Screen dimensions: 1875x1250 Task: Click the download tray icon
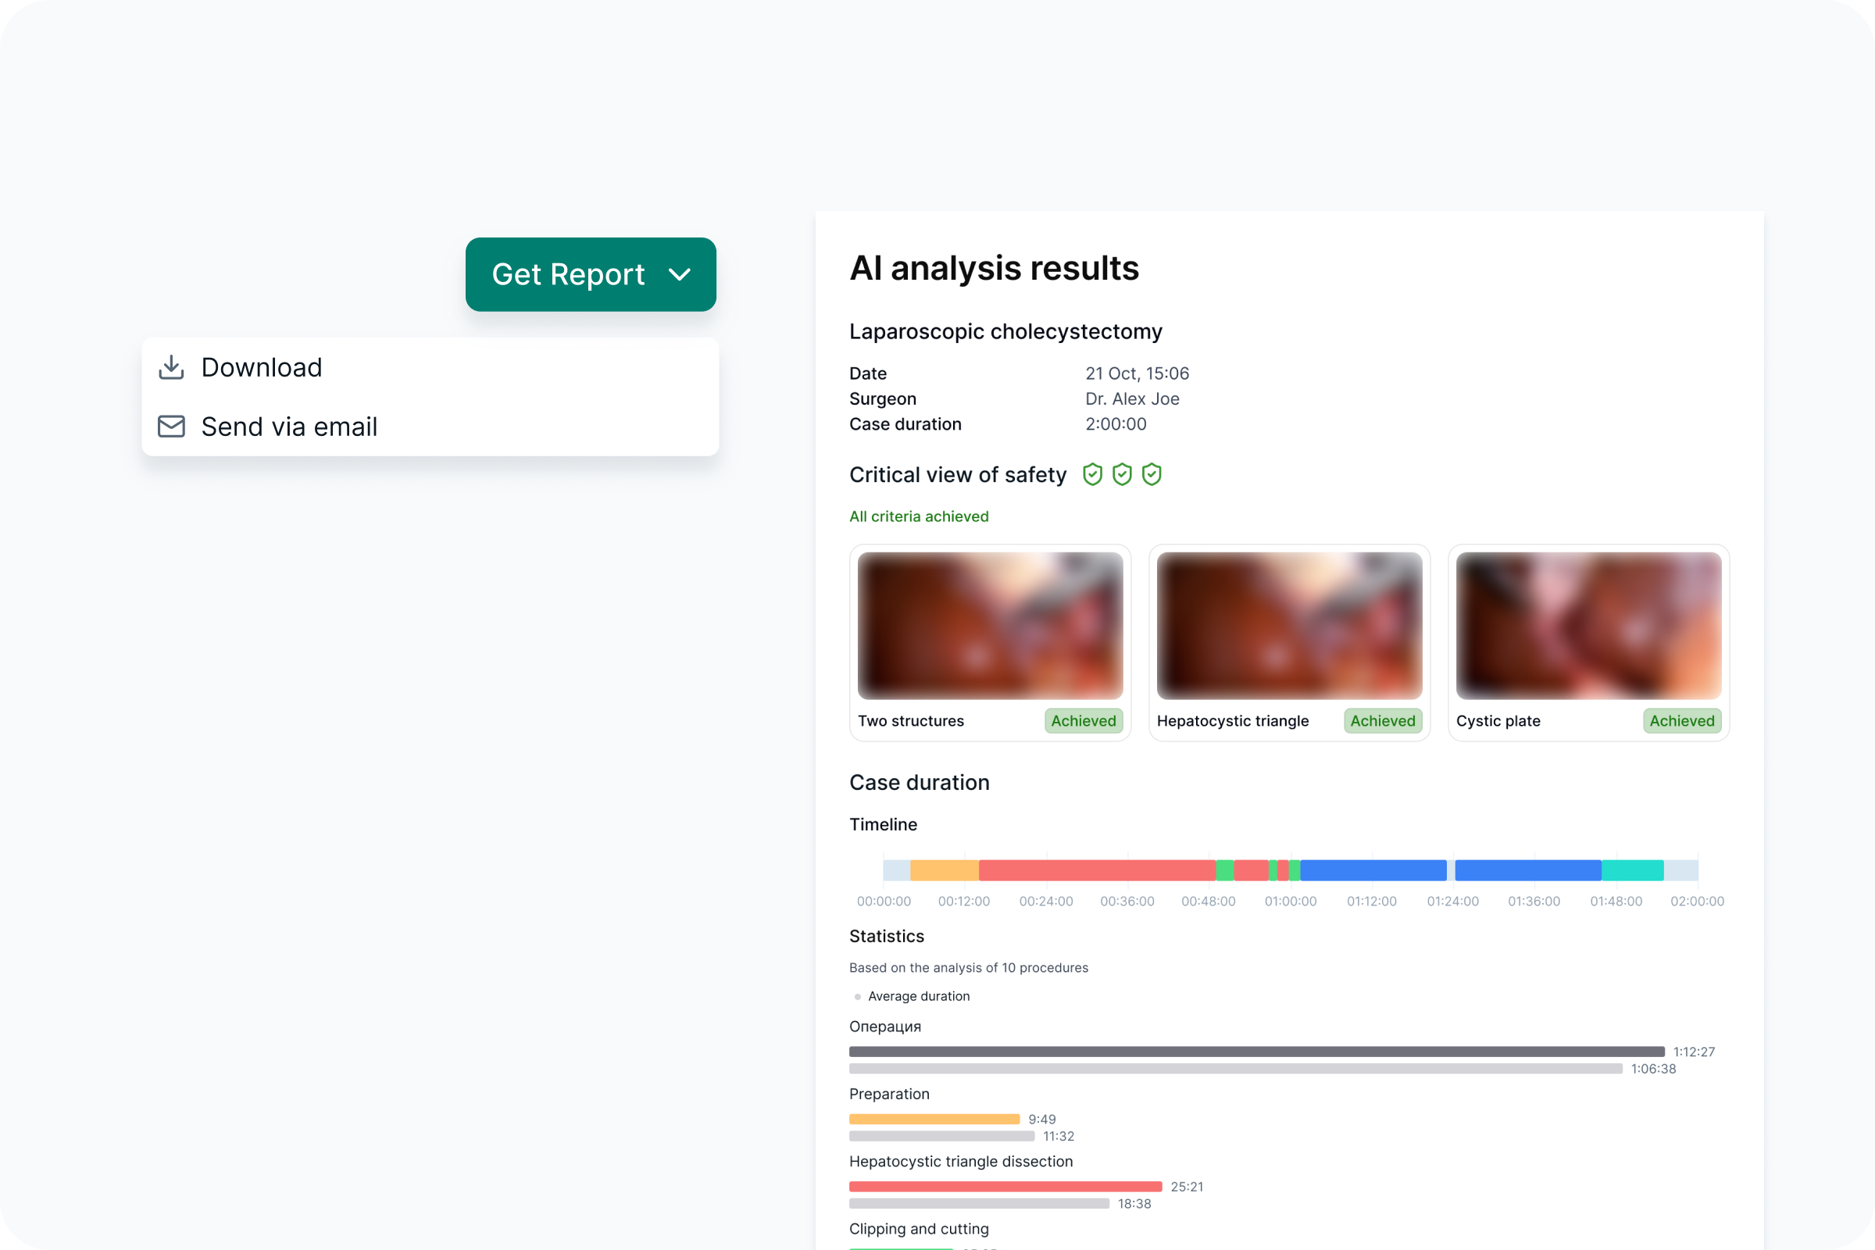coord(170,367)
